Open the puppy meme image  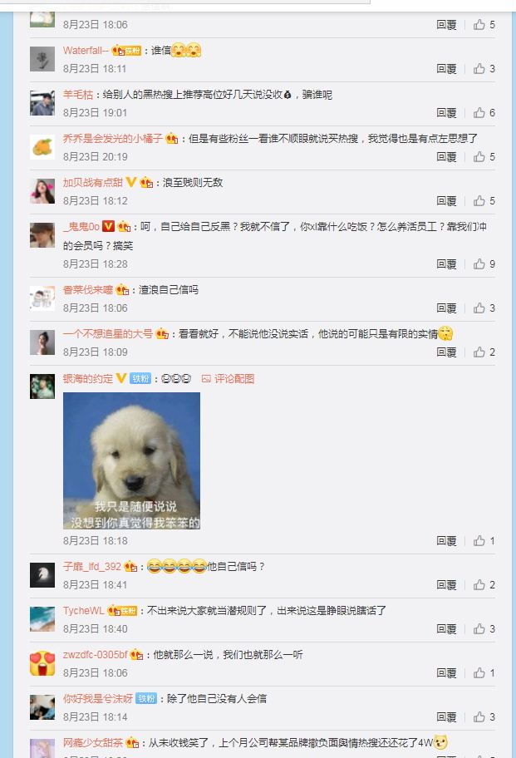(131, 460)
